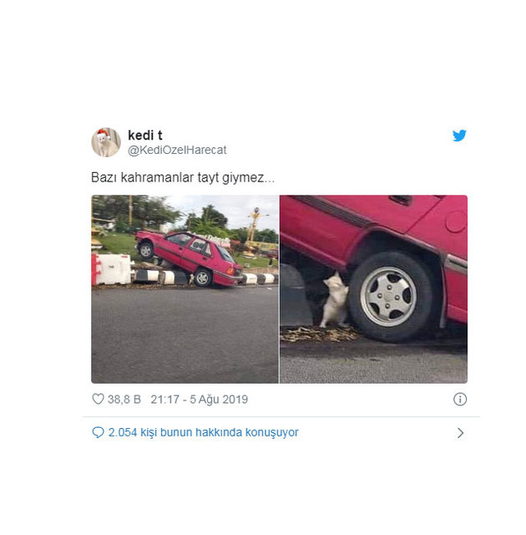
Task: Click the 38,8 B like count
Action: click(124, 400)
